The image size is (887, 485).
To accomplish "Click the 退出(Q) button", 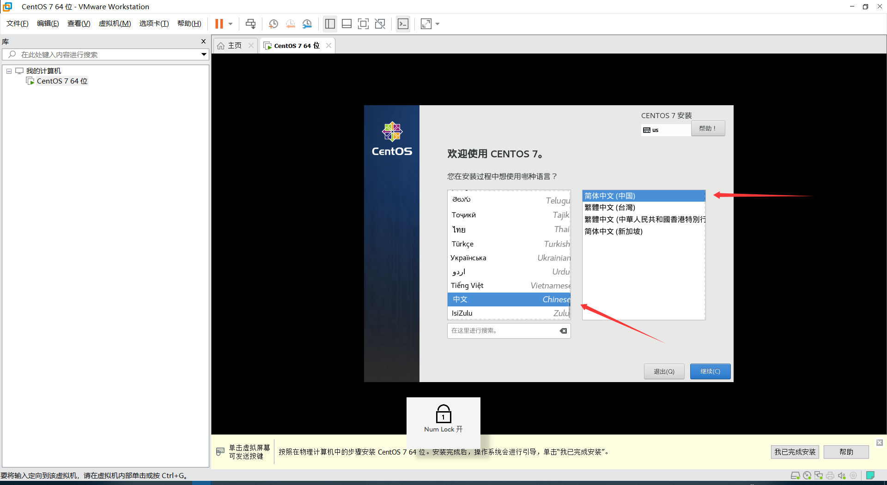I will click(x=664, y=371).
